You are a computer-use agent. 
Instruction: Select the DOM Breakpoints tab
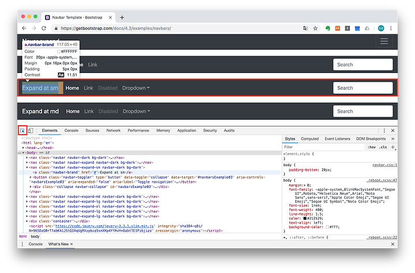coord(371,139)
